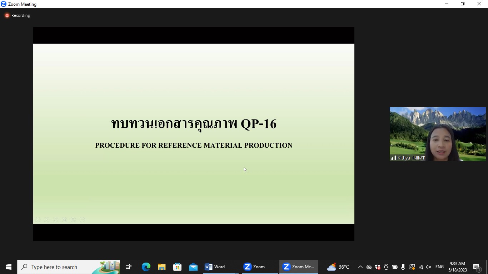The width and height of the screenshot is (488, 274).
Task: Open more slideshow options icon
Action: [82, 220]
